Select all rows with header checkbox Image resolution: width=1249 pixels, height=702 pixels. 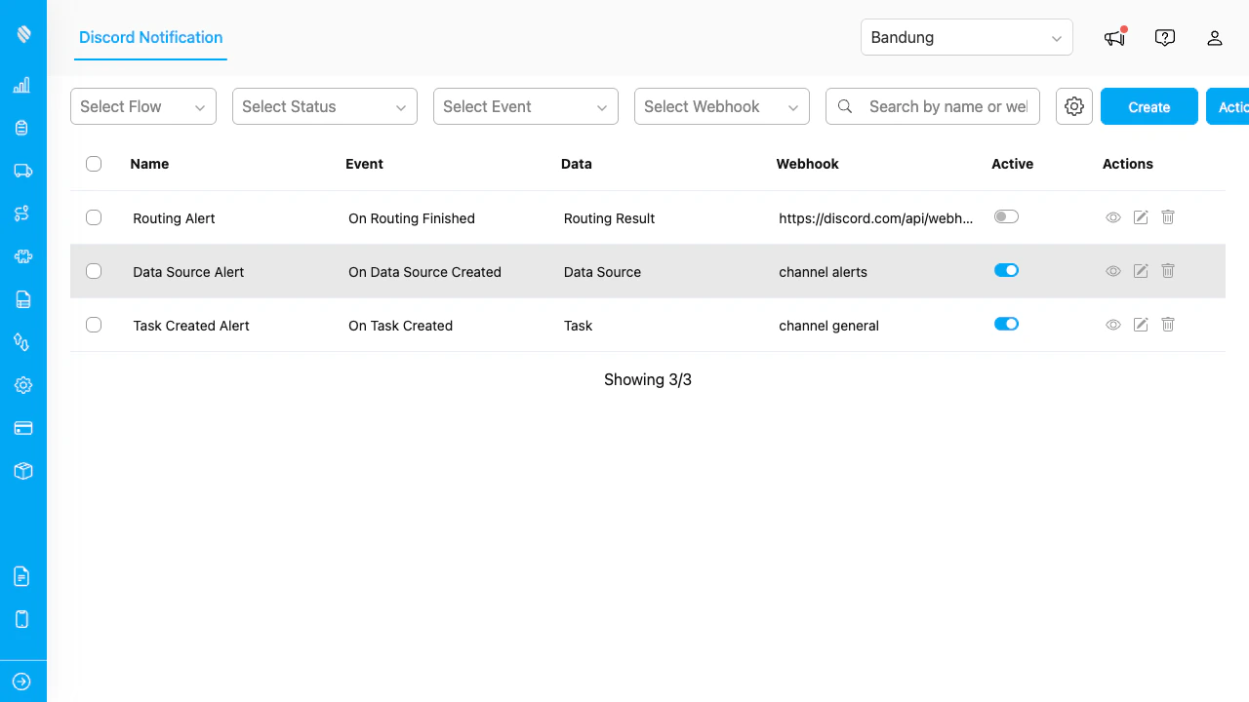[94, 164]
